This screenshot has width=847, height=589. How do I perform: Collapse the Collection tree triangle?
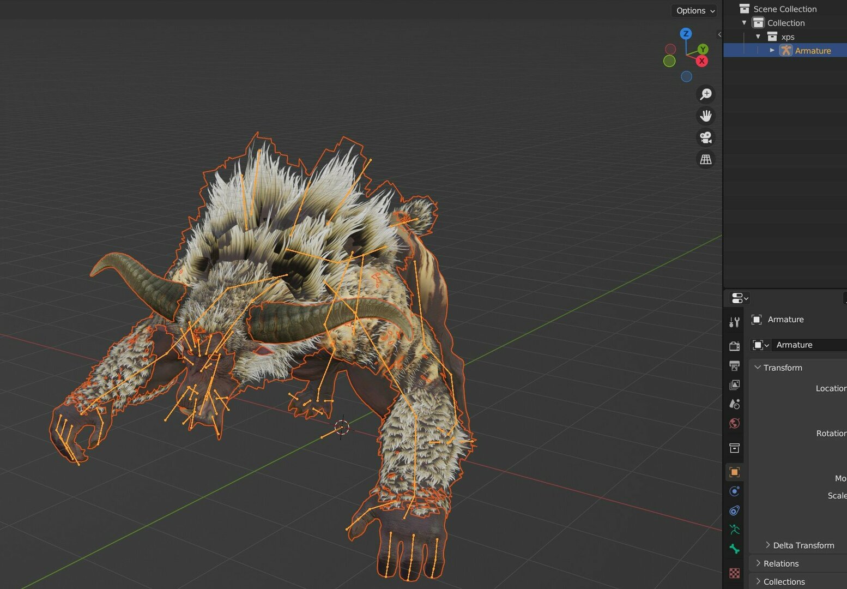(744, 23)
